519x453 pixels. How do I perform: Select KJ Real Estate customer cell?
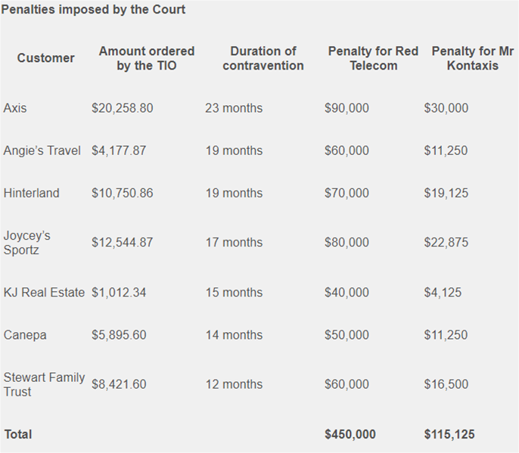[44, 293]
